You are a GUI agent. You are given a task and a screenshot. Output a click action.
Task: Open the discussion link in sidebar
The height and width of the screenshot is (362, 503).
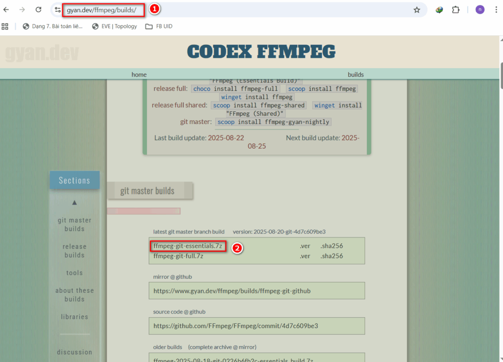[75, 352]
